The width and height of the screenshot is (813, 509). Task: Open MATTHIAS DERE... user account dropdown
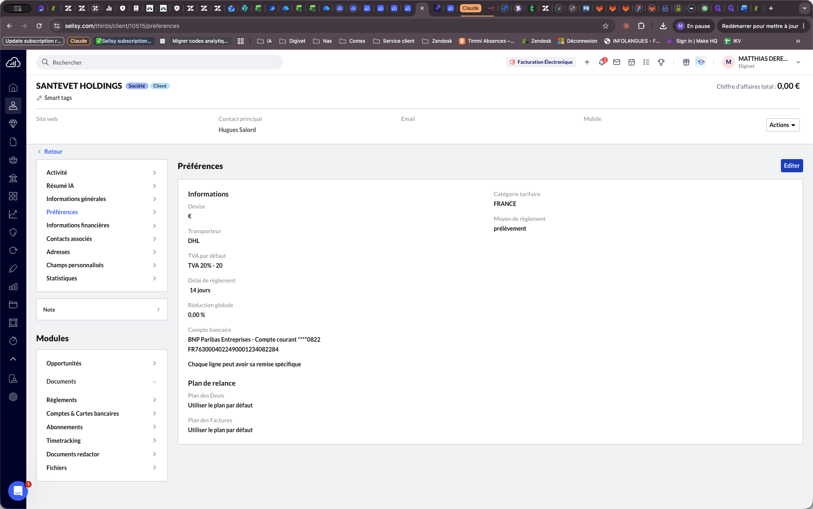[761, 62]
